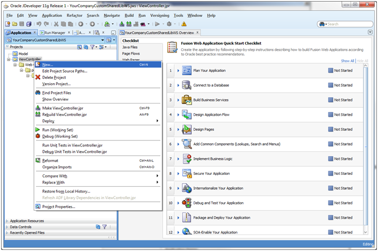Open the YourCompanyCustomSharedLibWS workspace dropdown

(x=103, y=40)
